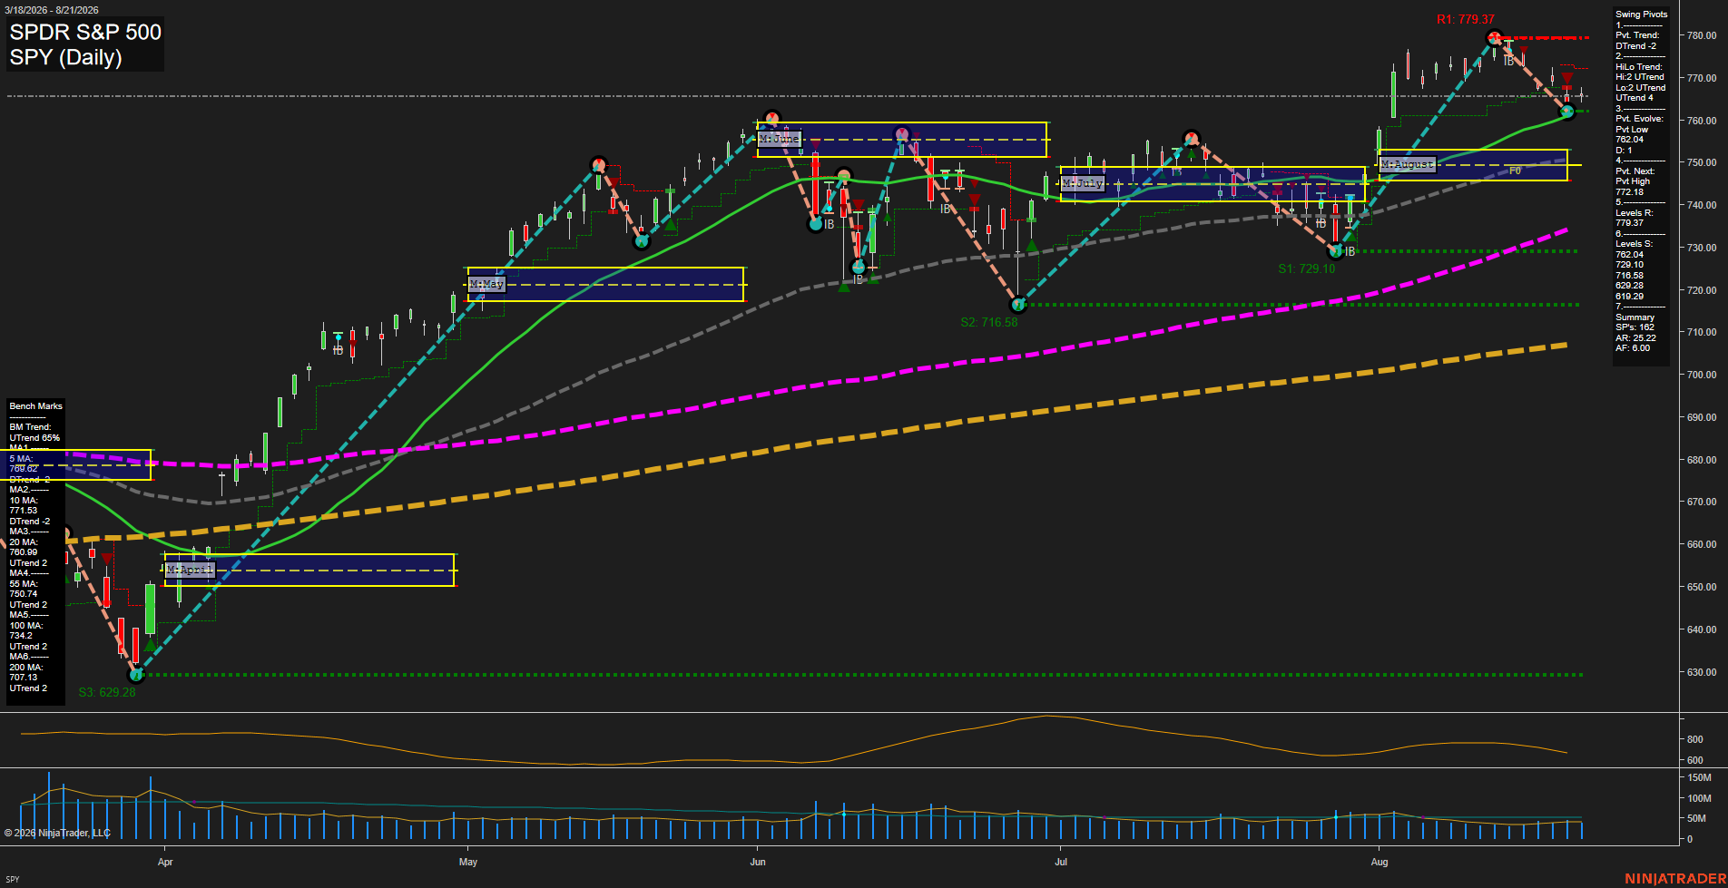
Task: Click the 50M volume axis label
Action: pyautogui.click(x=1696, y=818)
